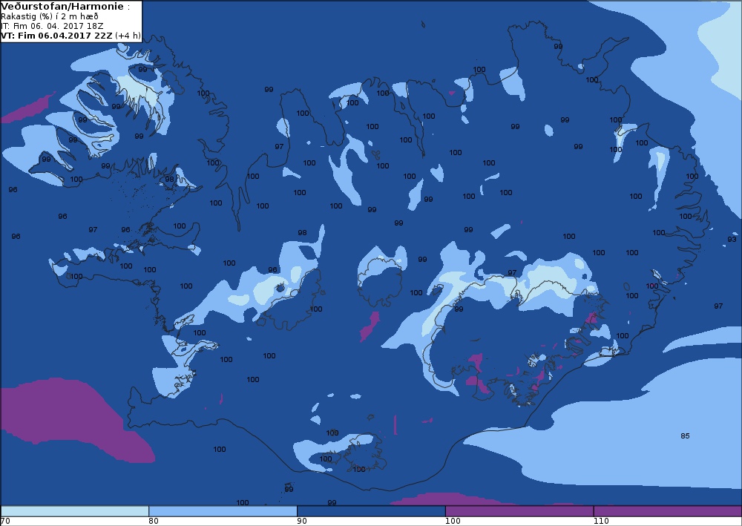742x526 pixels.
Task: Click the legend label "70"
Action: (x=5, y=521)
